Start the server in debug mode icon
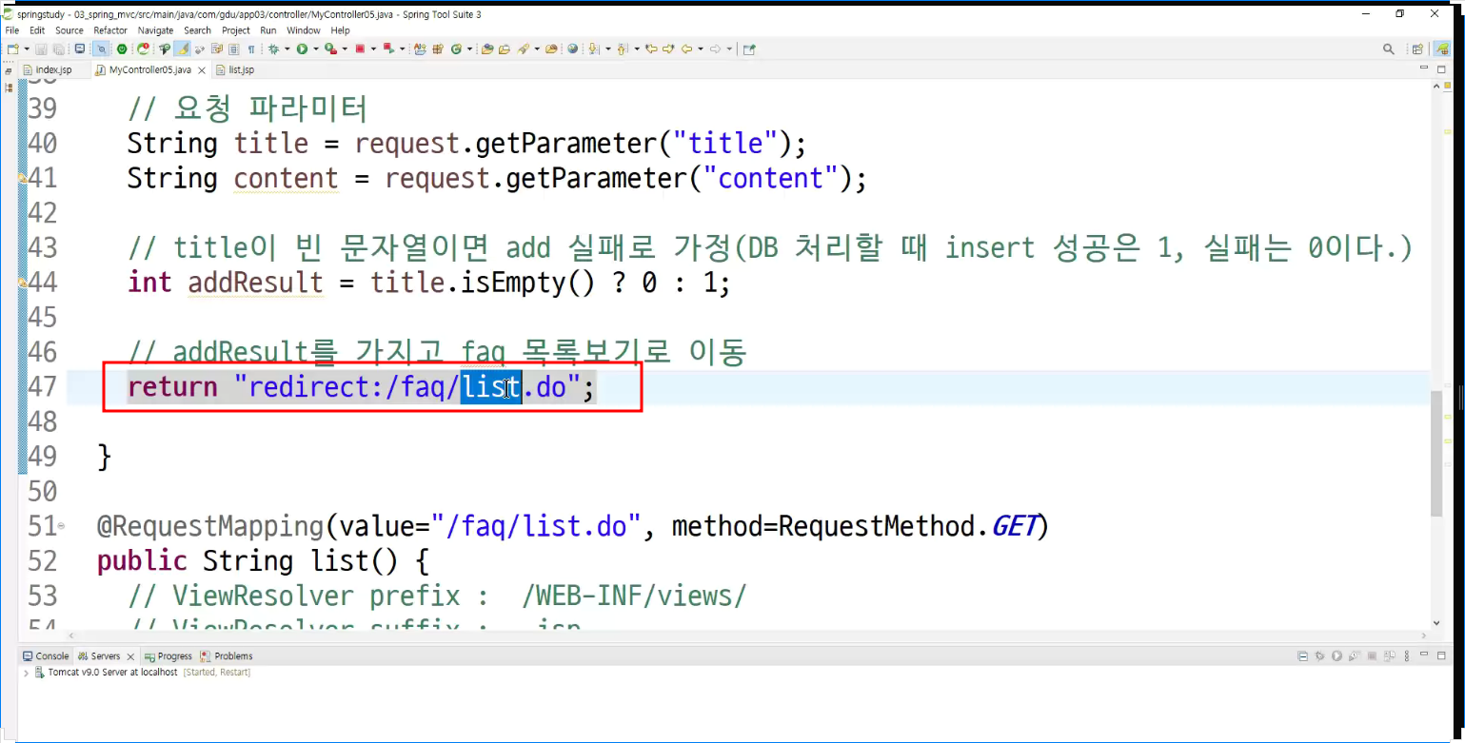Viewport: 1465px width, 743px height. (1319, 655)
